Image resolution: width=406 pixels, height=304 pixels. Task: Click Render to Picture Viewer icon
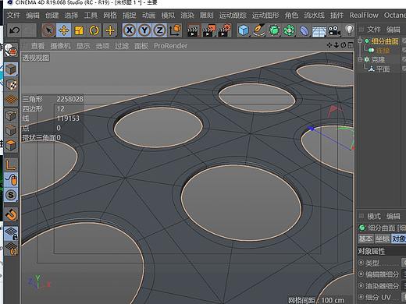click(208, 30)
